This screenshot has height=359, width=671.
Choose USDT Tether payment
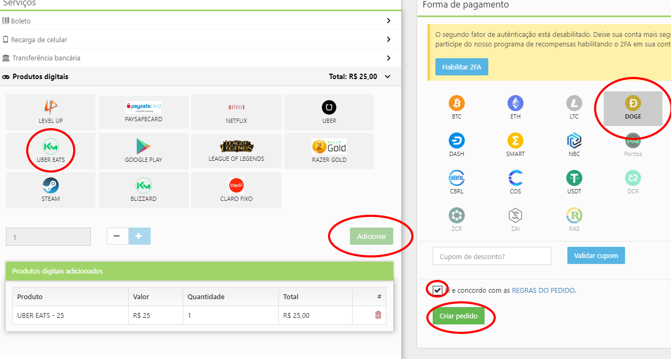[x=574, y=182]
